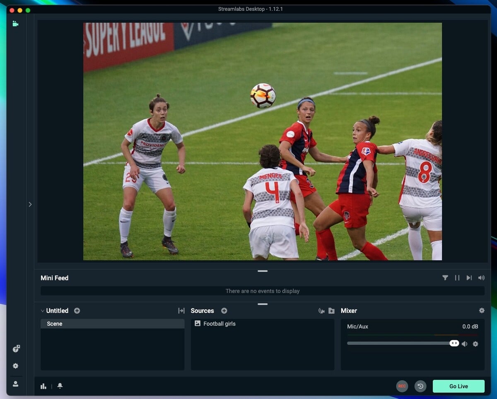Open the notifications bell icon
This screenshot has width=497, height=399.
(x=60, y=386)
